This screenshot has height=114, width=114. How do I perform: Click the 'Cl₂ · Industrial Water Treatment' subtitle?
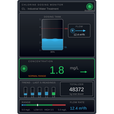(40, 9)
